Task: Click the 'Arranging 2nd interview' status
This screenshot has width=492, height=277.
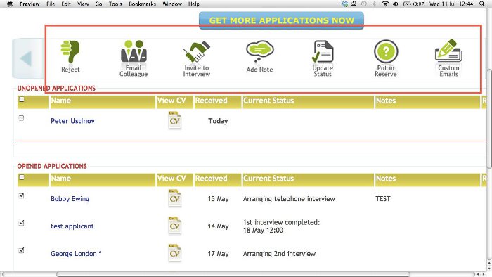Action: tap(279, 254)
